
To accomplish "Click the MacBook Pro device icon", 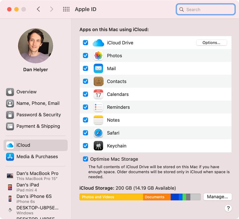I will coord(10,176).
